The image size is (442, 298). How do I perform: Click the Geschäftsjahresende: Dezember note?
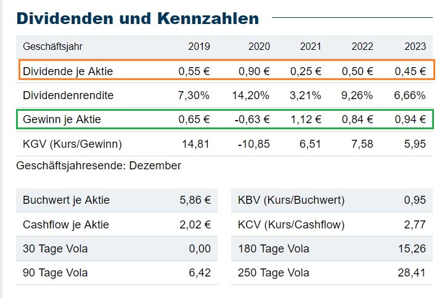coord(99,166)
